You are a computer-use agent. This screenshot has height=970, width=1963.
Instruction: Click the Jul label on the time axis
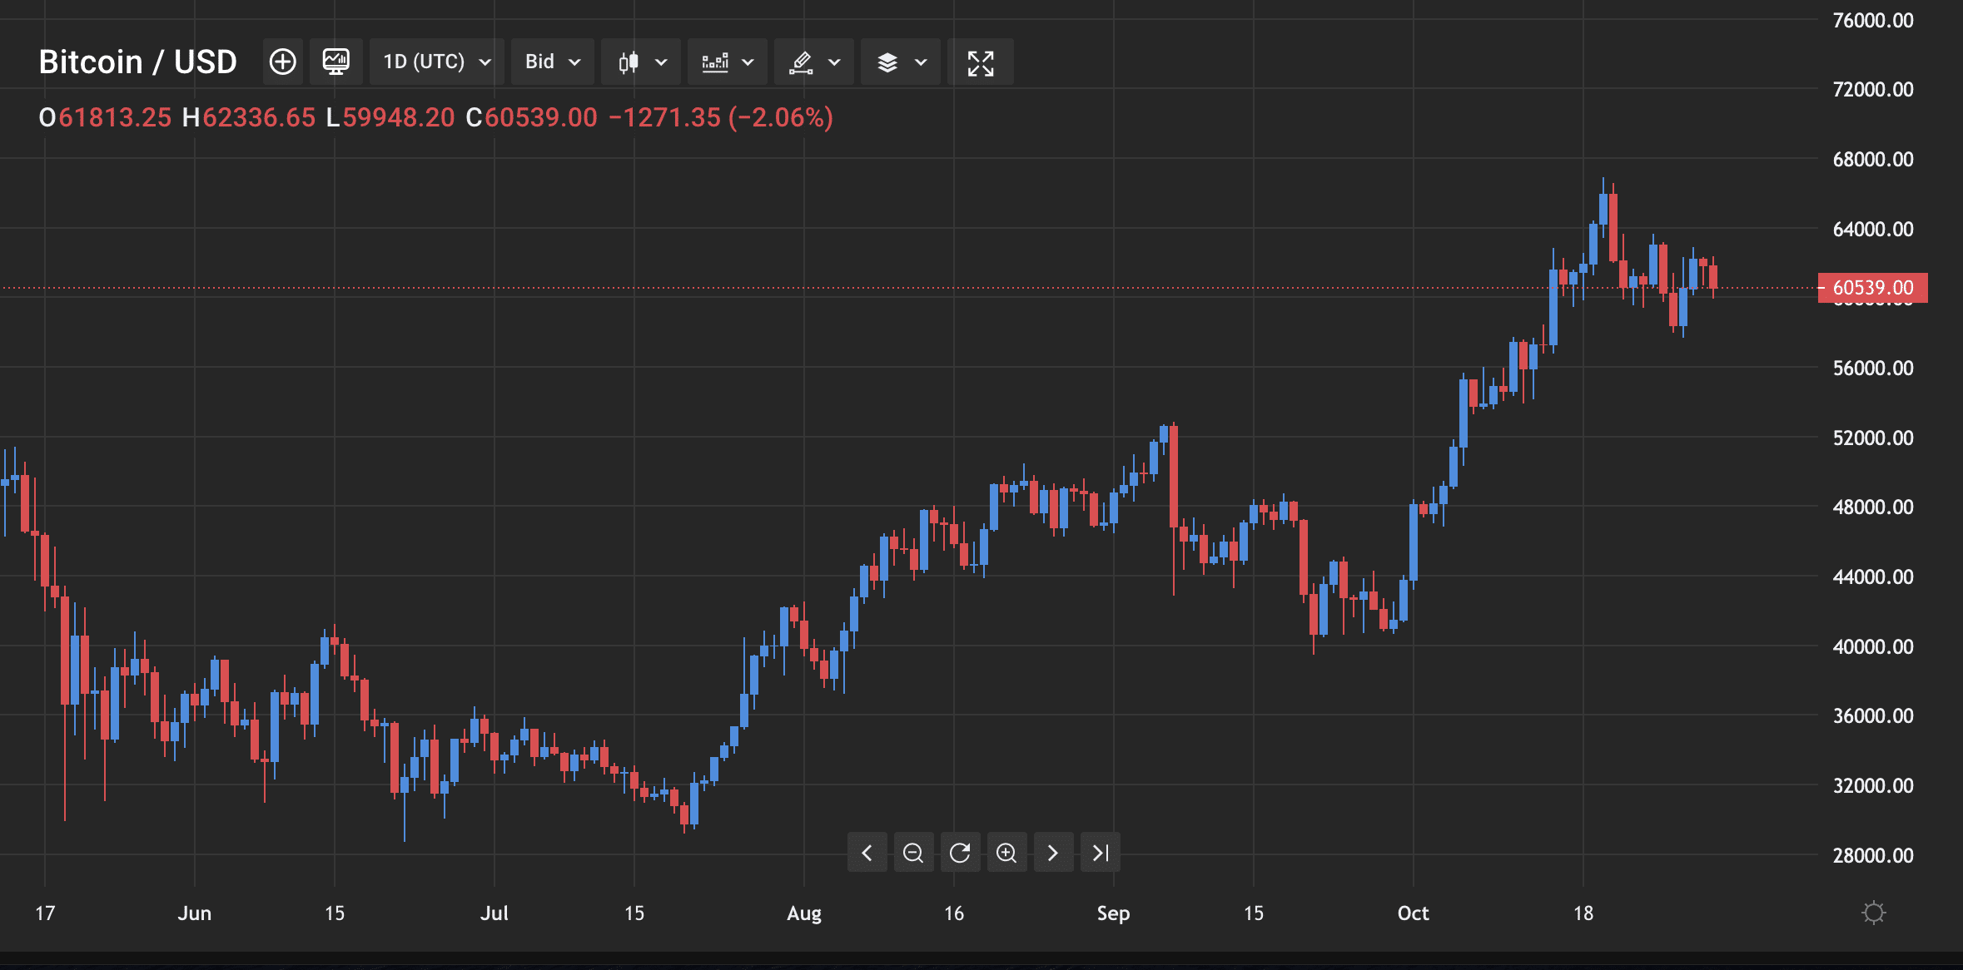[494, 913]
